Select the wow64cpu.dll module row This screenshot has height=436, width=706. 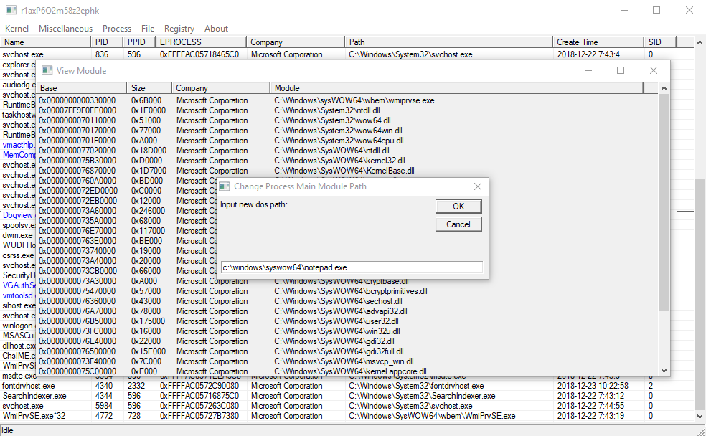pyautogui.click(x=347, y=141)
